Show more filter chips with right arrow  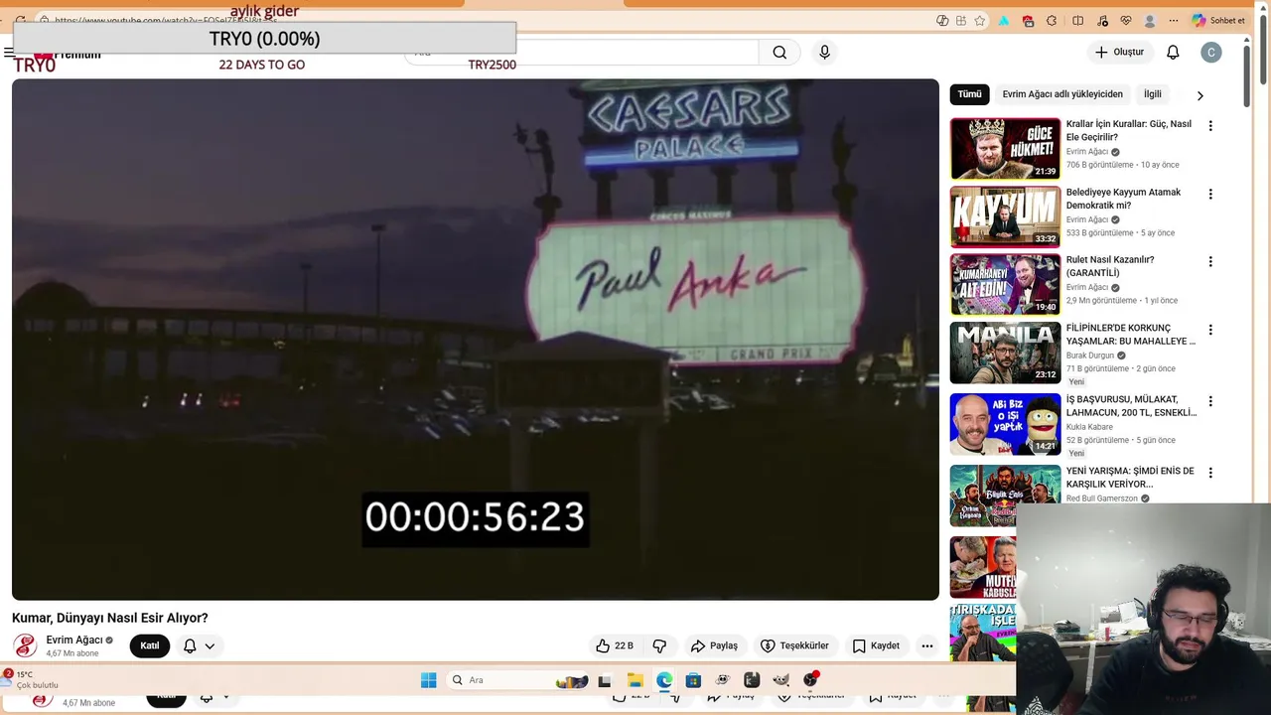tap(1200, 95)
